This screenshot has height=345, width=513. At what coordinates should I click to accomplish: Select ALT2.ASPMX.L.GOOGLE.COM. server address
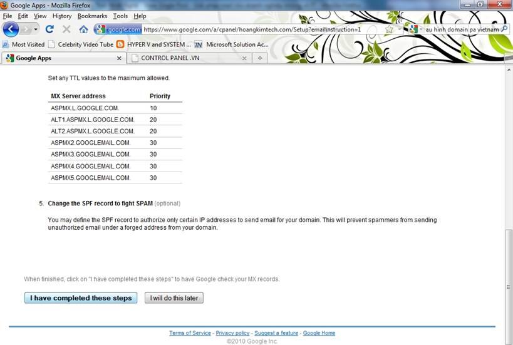(x=93, y=131)
